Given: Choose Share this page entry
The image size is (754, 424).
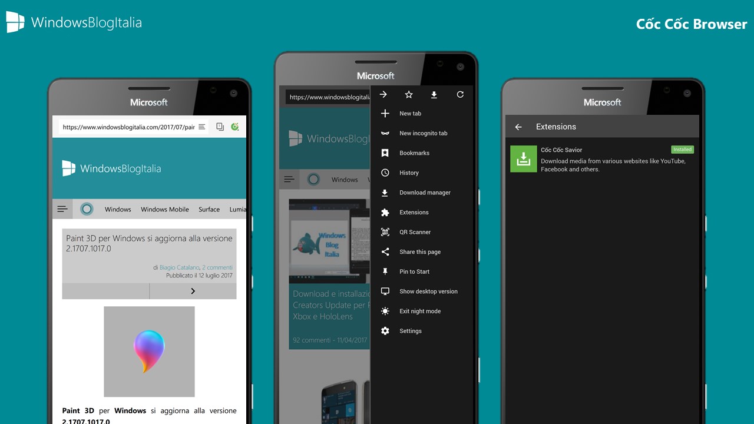Looking at the screenshot, I should click(x=422, y=251).
